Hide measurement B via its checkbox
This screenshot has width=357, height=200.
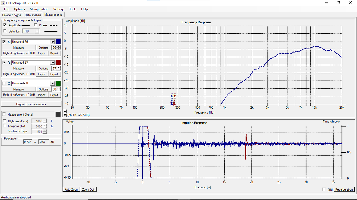coord(4,62)
